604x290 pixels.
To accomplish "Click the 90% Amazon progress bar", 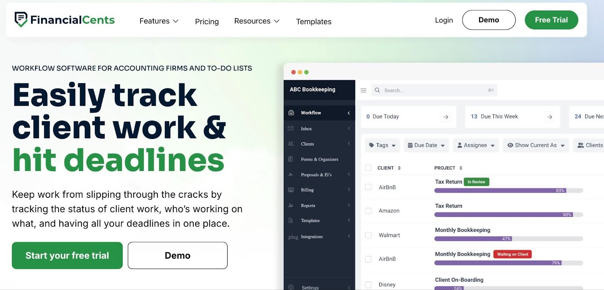I will [x=508, y=215].
